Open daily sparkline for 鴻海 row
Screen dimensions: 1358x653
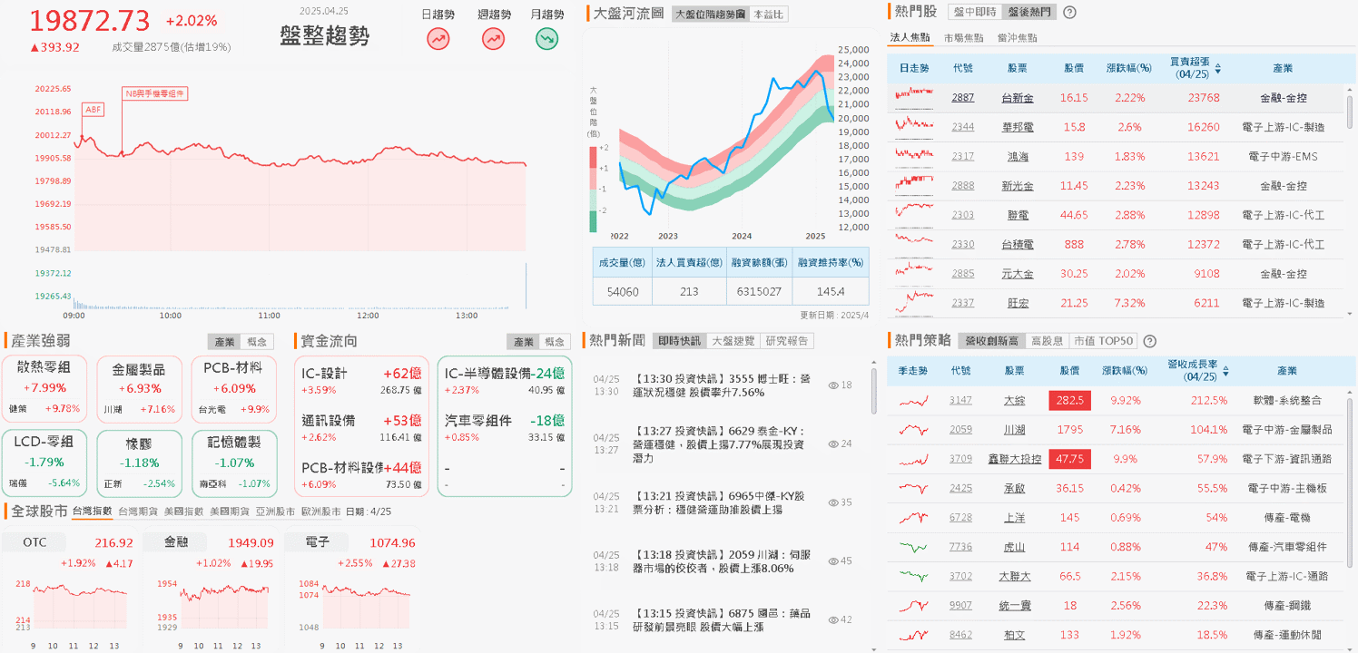click(x=914, y=156)
